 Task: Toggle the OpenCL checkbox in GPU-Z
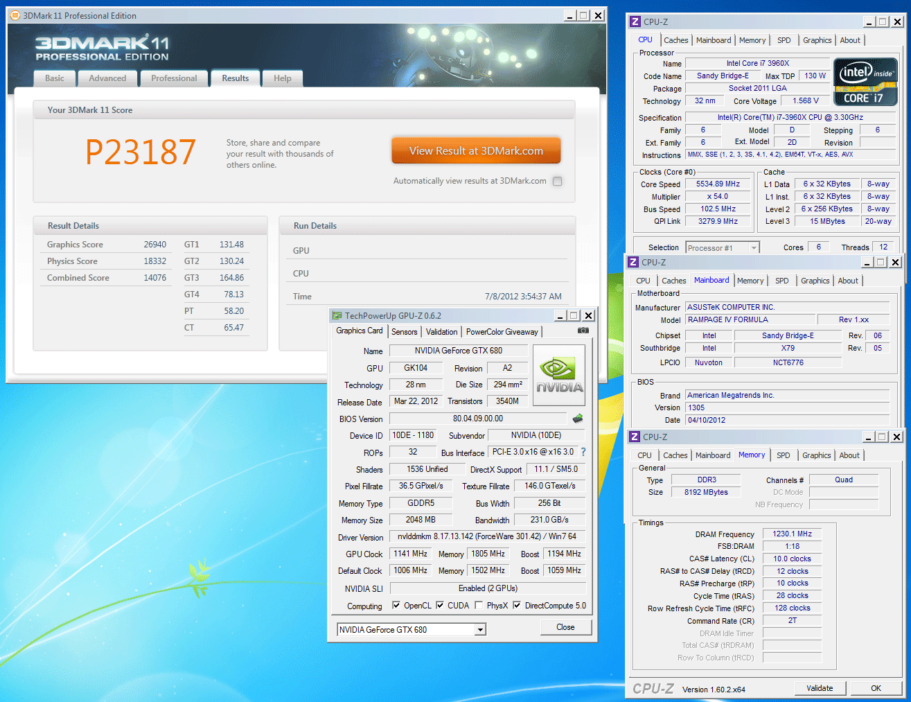396,605
